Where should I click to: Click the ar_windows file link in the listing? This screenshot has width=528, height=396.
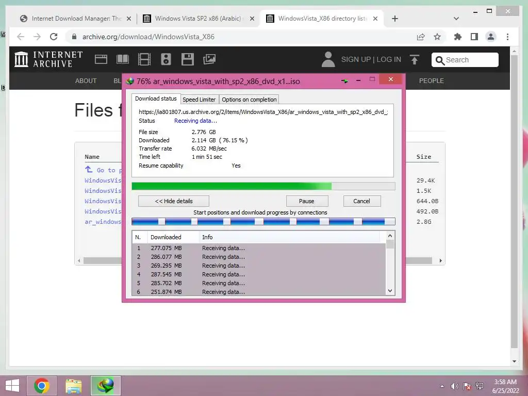pyautogui.click(x=103, y=222)
